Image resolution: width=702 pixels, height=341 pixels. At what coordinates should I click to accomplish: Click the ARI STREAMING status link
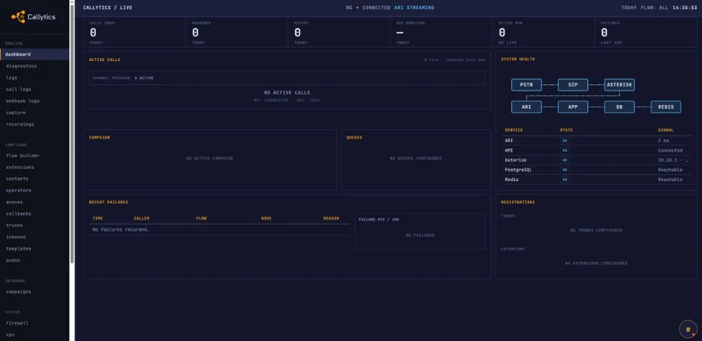coord(414,8)
